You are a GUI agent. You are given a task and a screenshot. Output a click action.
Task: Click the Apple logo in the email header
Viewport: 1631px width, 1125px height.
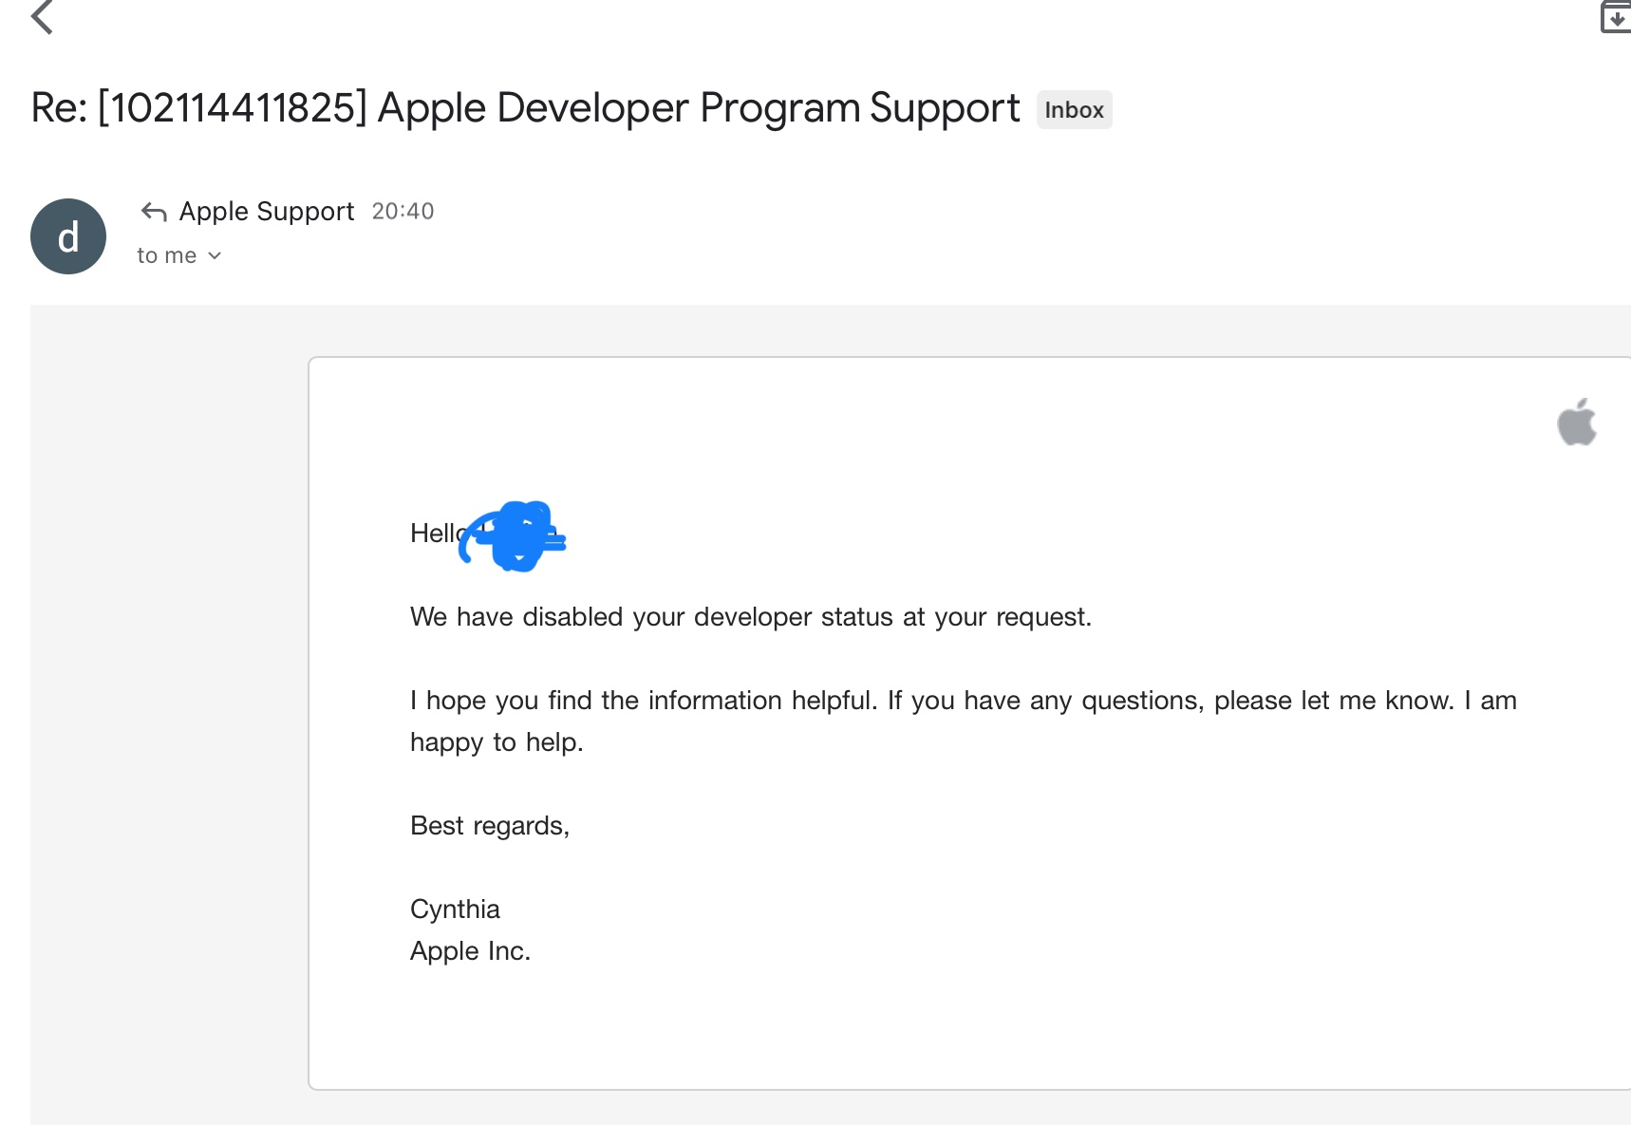1574,422
